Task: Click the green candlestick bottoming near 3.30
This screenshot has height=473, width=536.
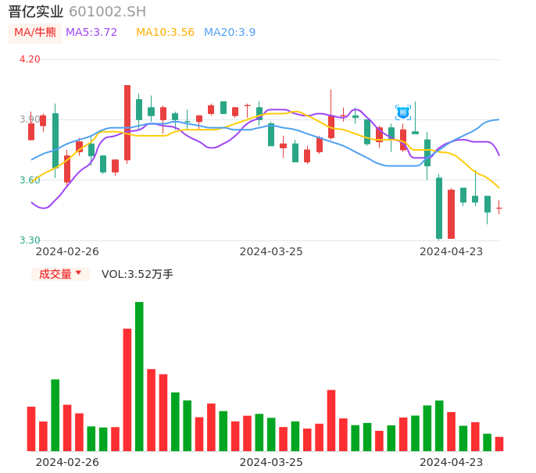Action: point(439,208)
